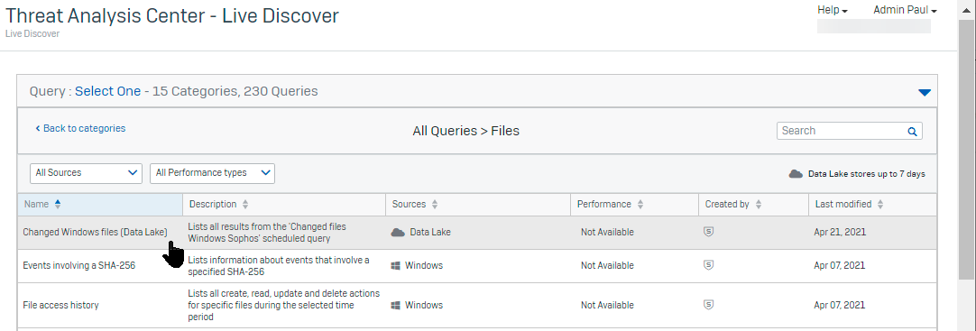
Task: Click description 'Lists all results from the Changed files'
Action: coord(267,232)
